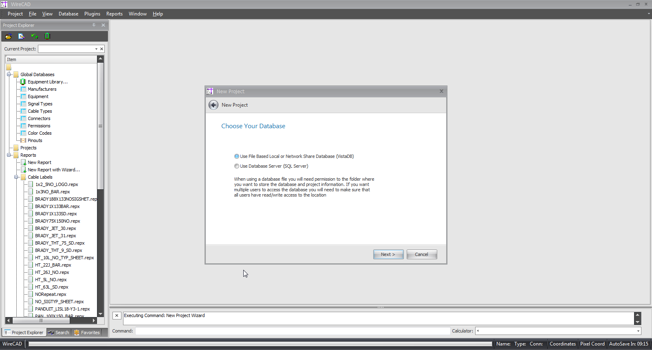
Task: Click the tree horizontal scrollbar thumb
Action: (41, 321)
